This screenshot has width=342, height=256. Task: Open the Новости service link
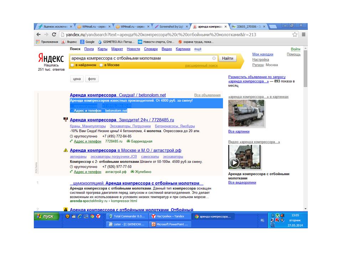point(134,49)
